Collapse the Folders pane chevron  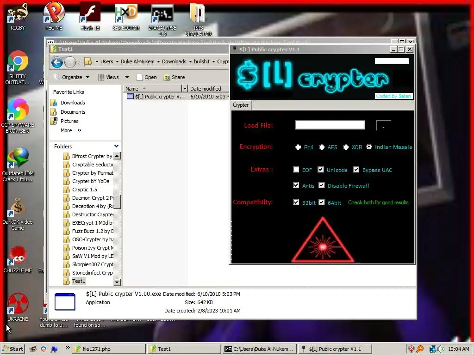(x=116, y=146)
